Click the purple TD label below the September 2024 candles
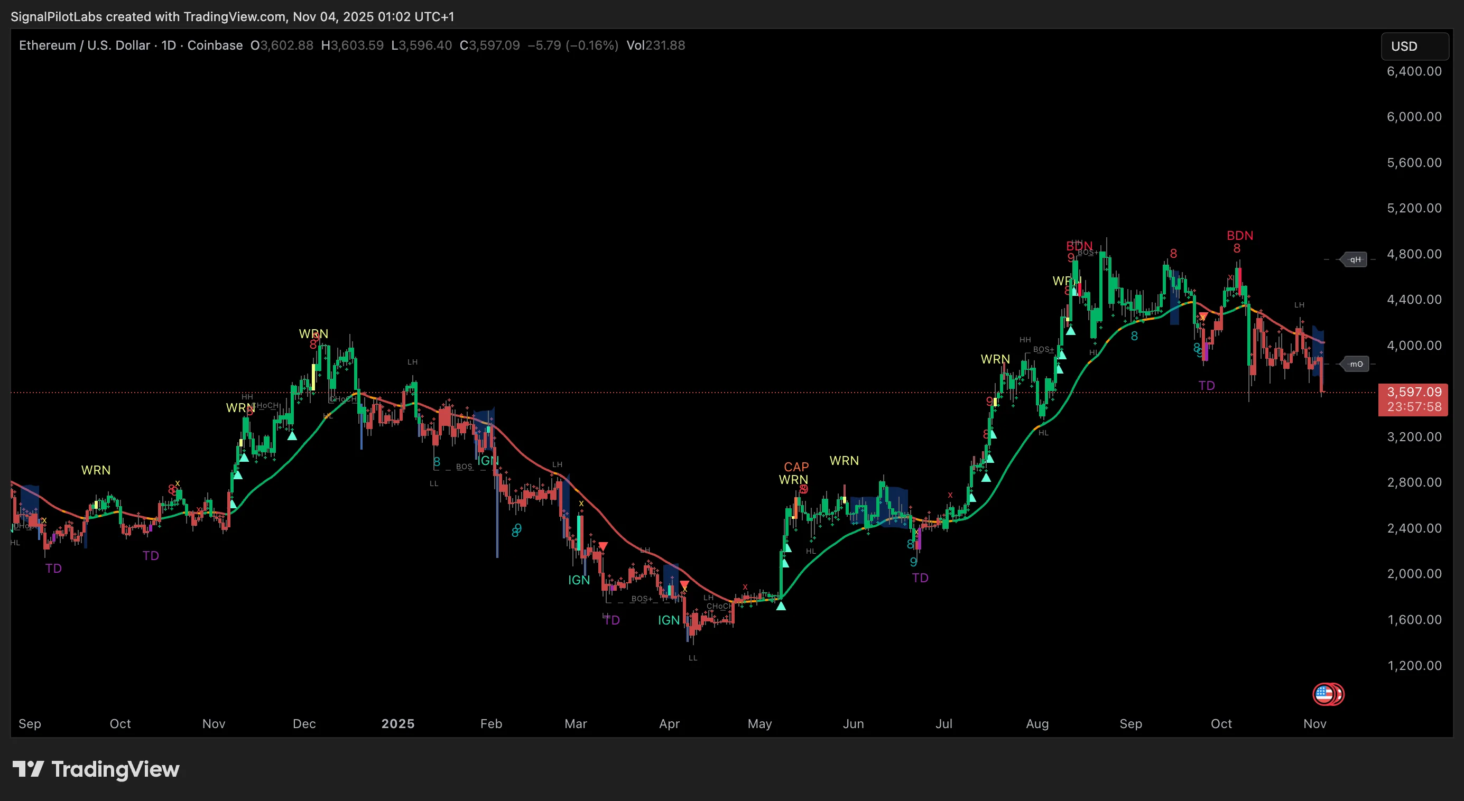The height and width of the screenshot is (801, 1464). [x=53, y=568]
